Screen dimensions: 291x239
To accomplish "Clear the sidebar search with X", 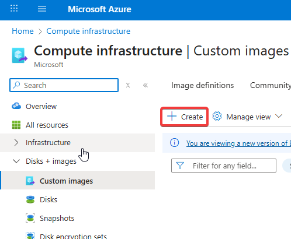I will pos(128,85).
